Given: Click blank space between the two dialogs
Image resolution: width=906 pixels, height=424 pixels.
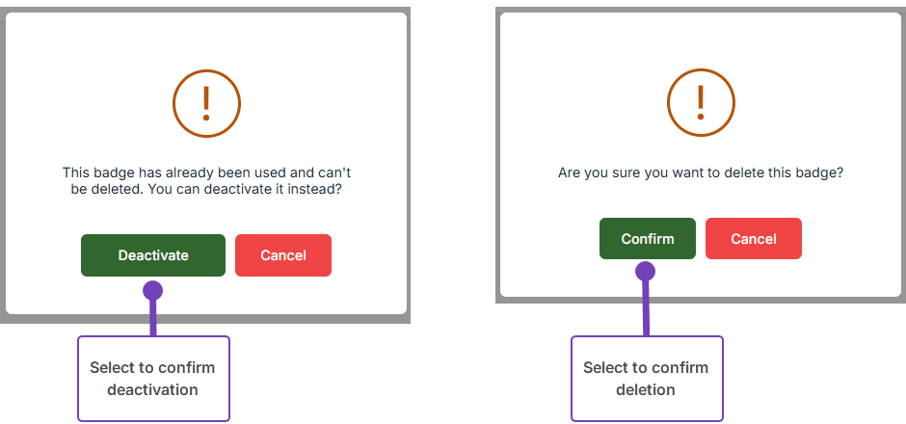Looking at the screenshot, I should coord(453,193).
